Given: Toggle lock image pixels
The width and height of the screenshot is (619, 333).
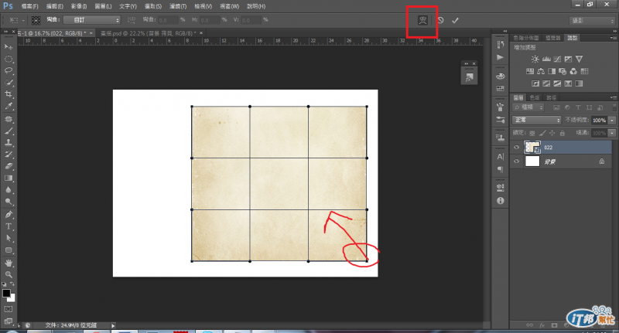Looking at the screenshot, I should pos(542,133).
